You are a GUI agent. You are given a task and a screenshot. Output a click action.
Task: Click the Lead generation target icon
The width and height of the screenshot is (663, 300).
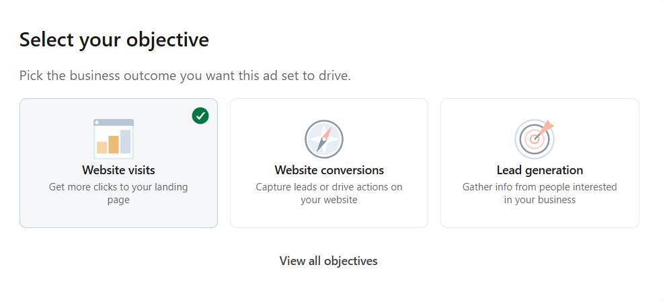(534, 139)
